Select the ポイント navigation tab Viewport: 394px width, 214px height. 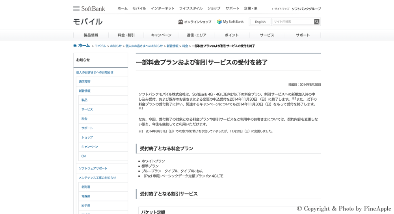pyautogui.click(x=232, y=35)
